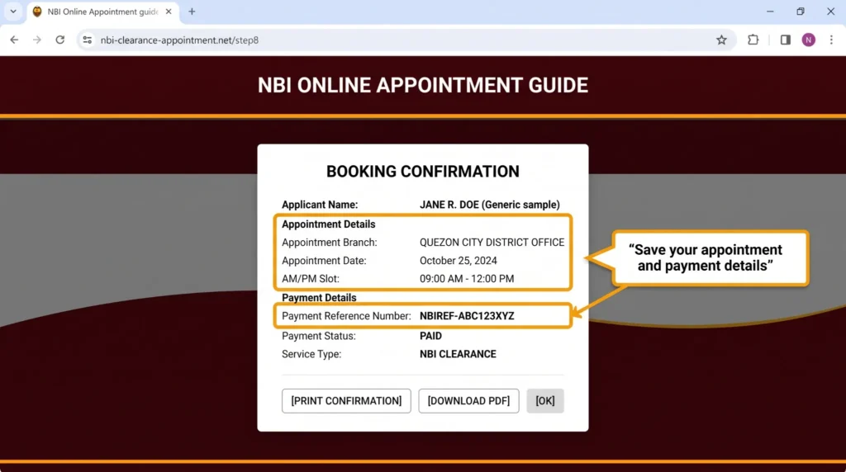
Task: Open the profile avatar N
Action: (808, 40)
